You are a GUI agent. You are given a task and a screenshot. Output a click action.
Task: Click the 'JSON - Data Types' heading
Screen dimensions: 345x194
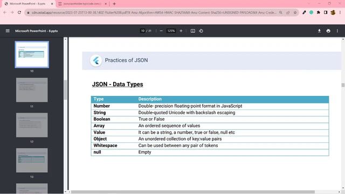(x=118, y=84)
